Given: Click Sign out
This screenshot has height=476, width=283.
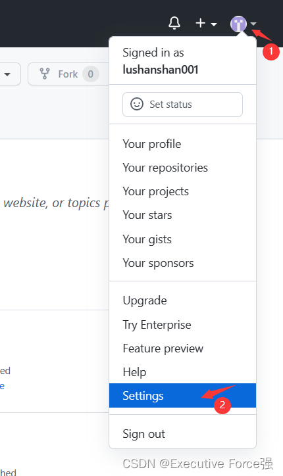Looking at the screenshot, I should coord(182,434).
